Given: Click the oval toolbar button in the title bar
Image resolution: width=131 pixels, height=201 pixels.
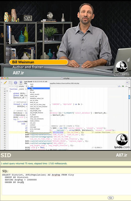Looking at the screenshot, I should (128, 78).
